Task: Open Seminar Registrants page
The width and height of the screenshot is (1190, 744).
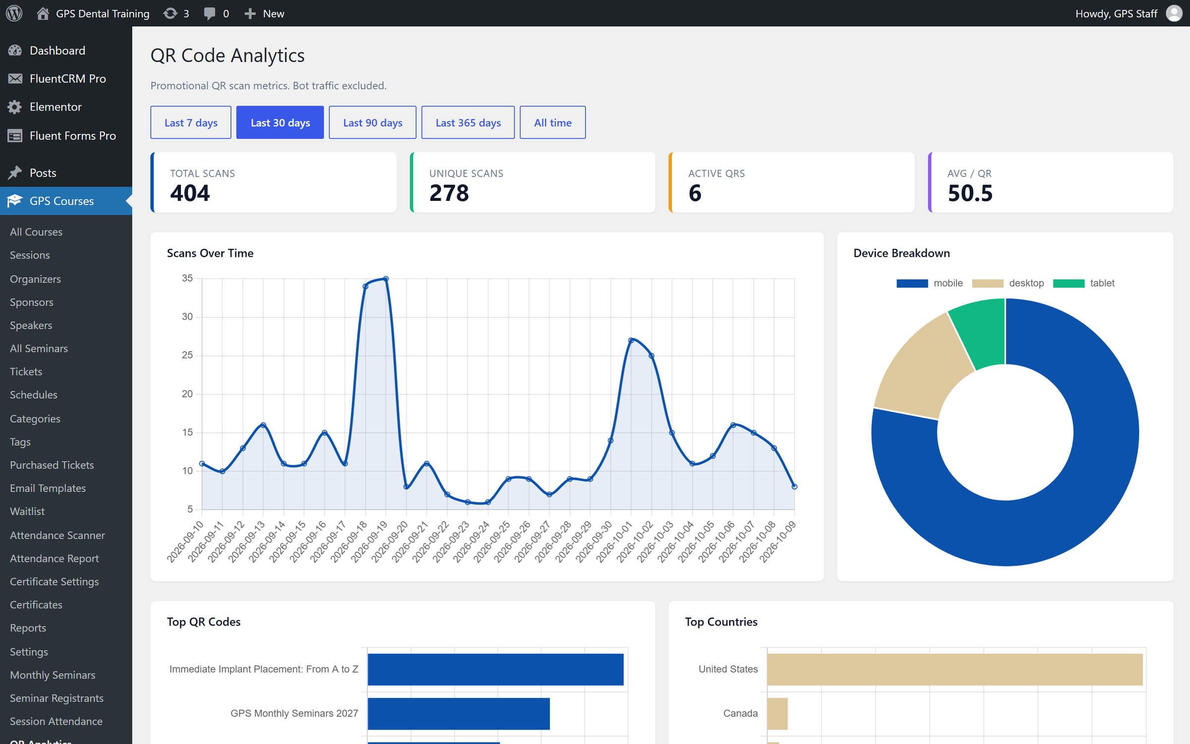Action: coord(57,698)
